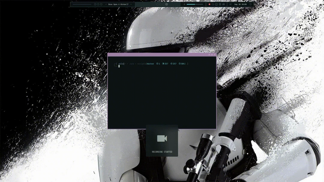Viewport: 324px width, 182px height.
Task: Click the power icon at the bar's right end
Action: (251, 4)
